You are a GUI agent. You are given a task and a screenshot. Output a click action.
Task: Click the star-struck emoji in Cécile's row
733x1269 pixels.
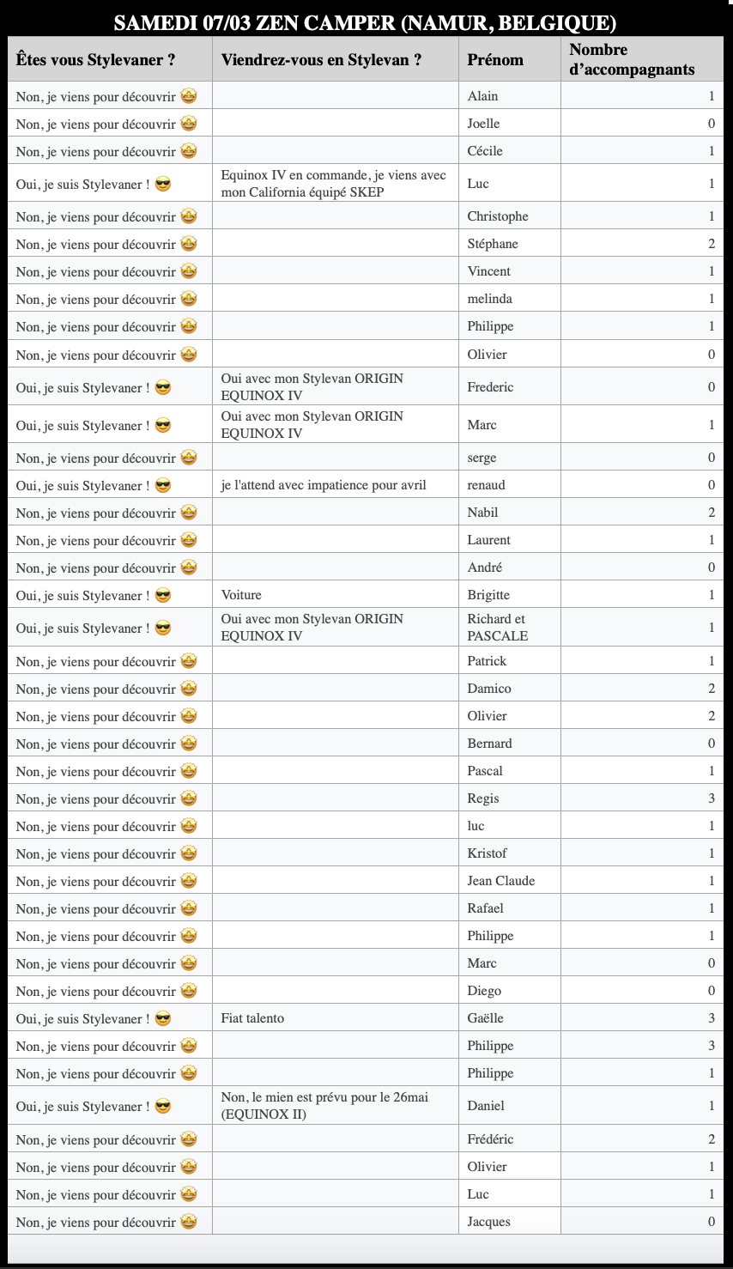point(189,151)
